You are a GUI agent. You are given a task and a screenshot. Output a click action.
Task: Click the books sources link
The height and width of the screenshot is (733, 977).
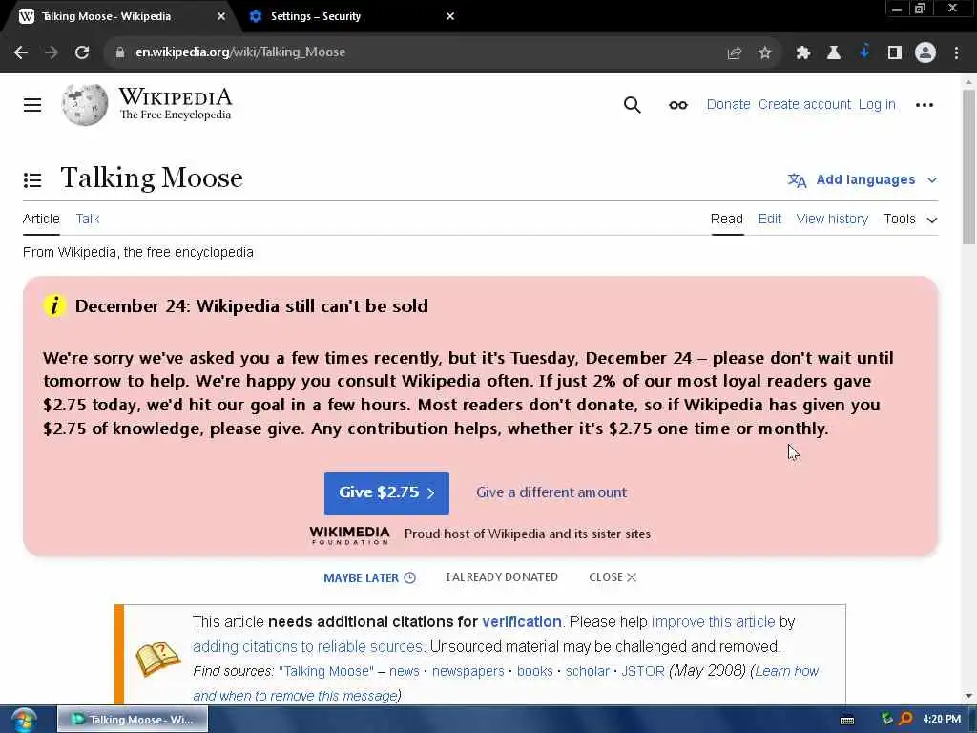click(534, 671)
